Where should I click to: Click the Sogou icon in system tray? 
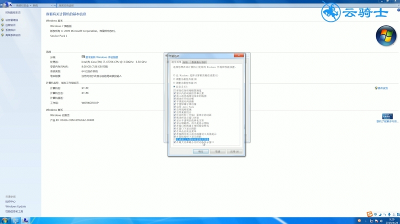click(x=359, y=221)
